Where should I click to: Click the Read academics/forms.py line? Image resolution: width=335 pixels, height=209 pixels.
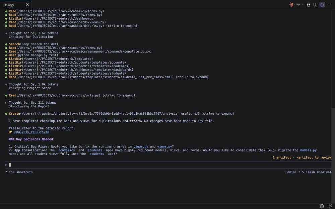(x=55, y=11)
